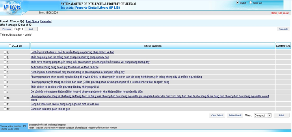
Task: Click the IP Lib logo
Action: [x=12, y=7]
